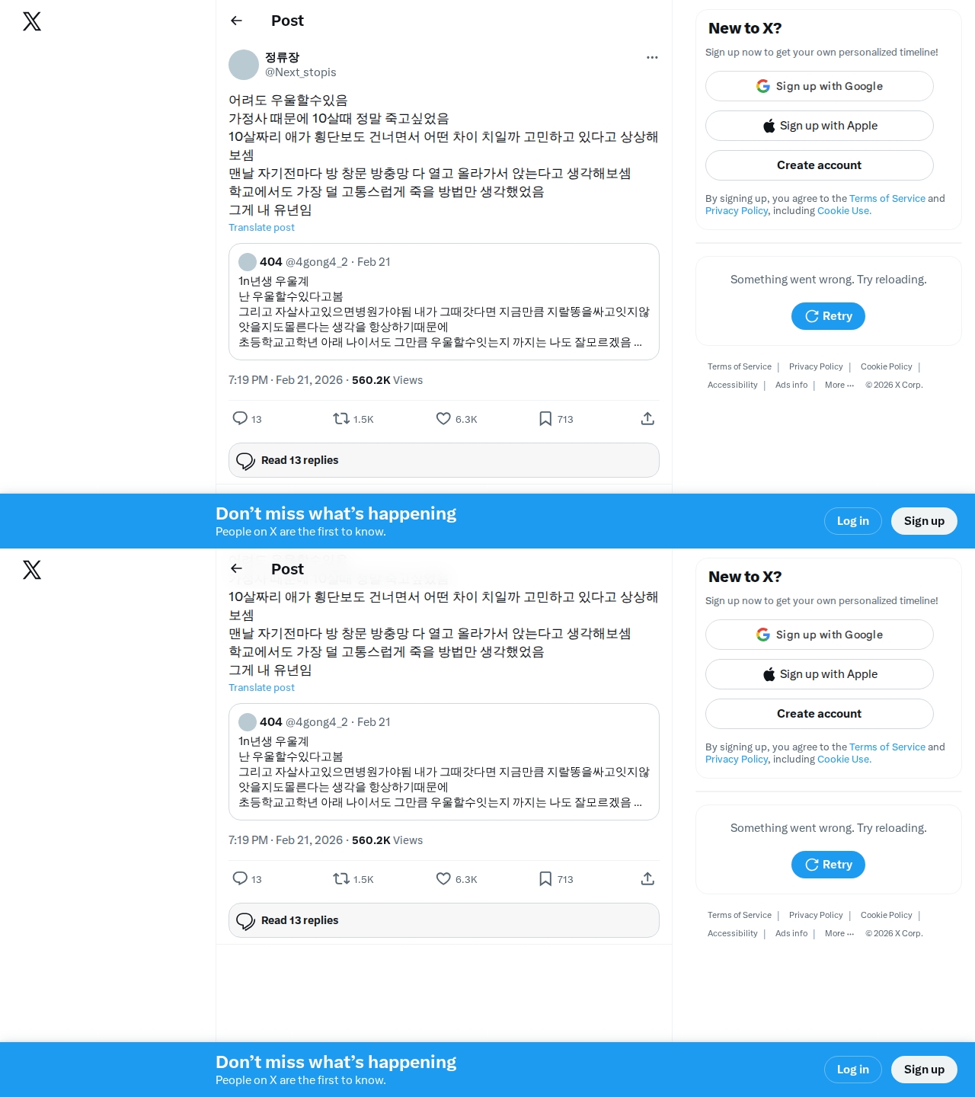The height and width of the screenshot is (1097, 975).
Task: Click Create account in the upper signup panel
Action: 820,165
